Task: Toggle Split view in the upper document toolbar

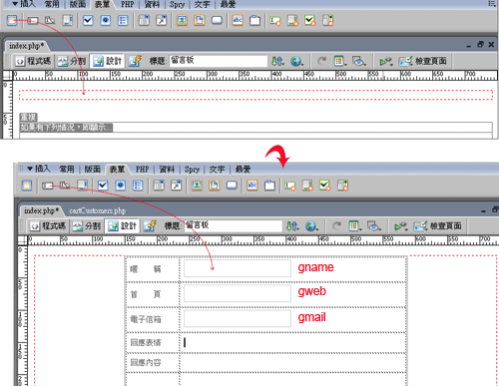Action: pyautogui.click(x=72, y=61)
